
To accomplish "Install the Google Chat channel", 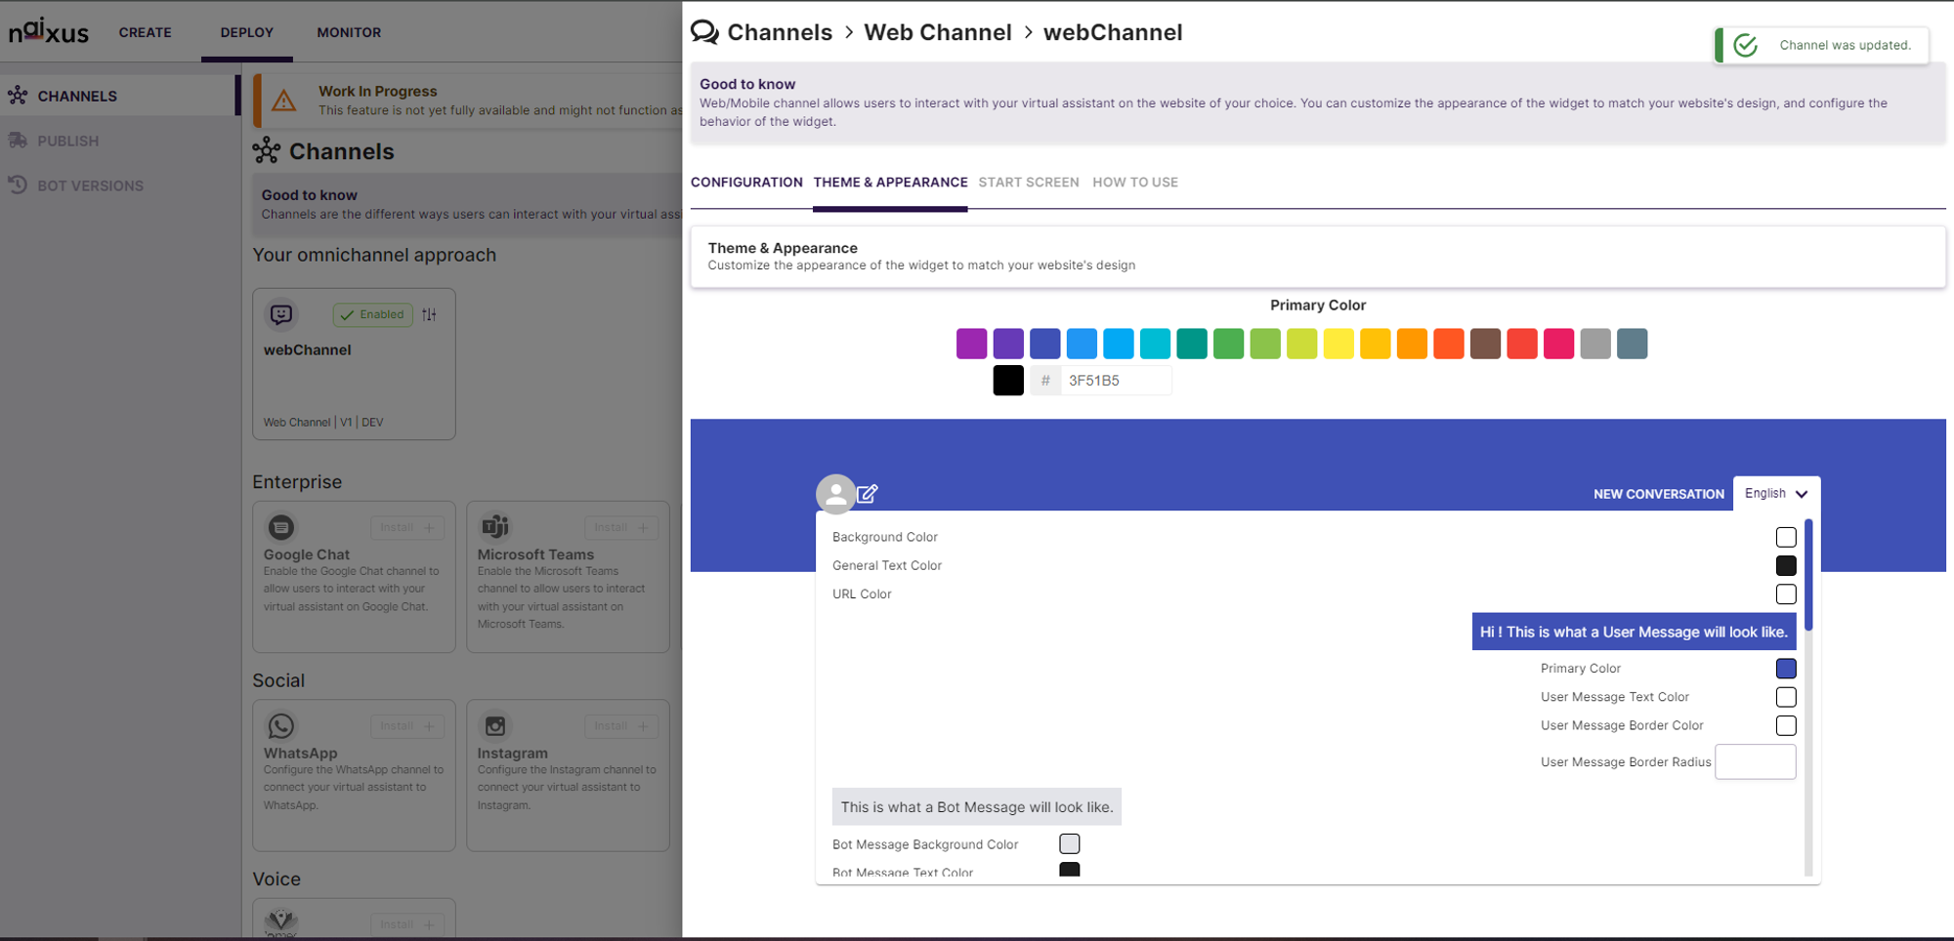I will [x=407, y=528].
